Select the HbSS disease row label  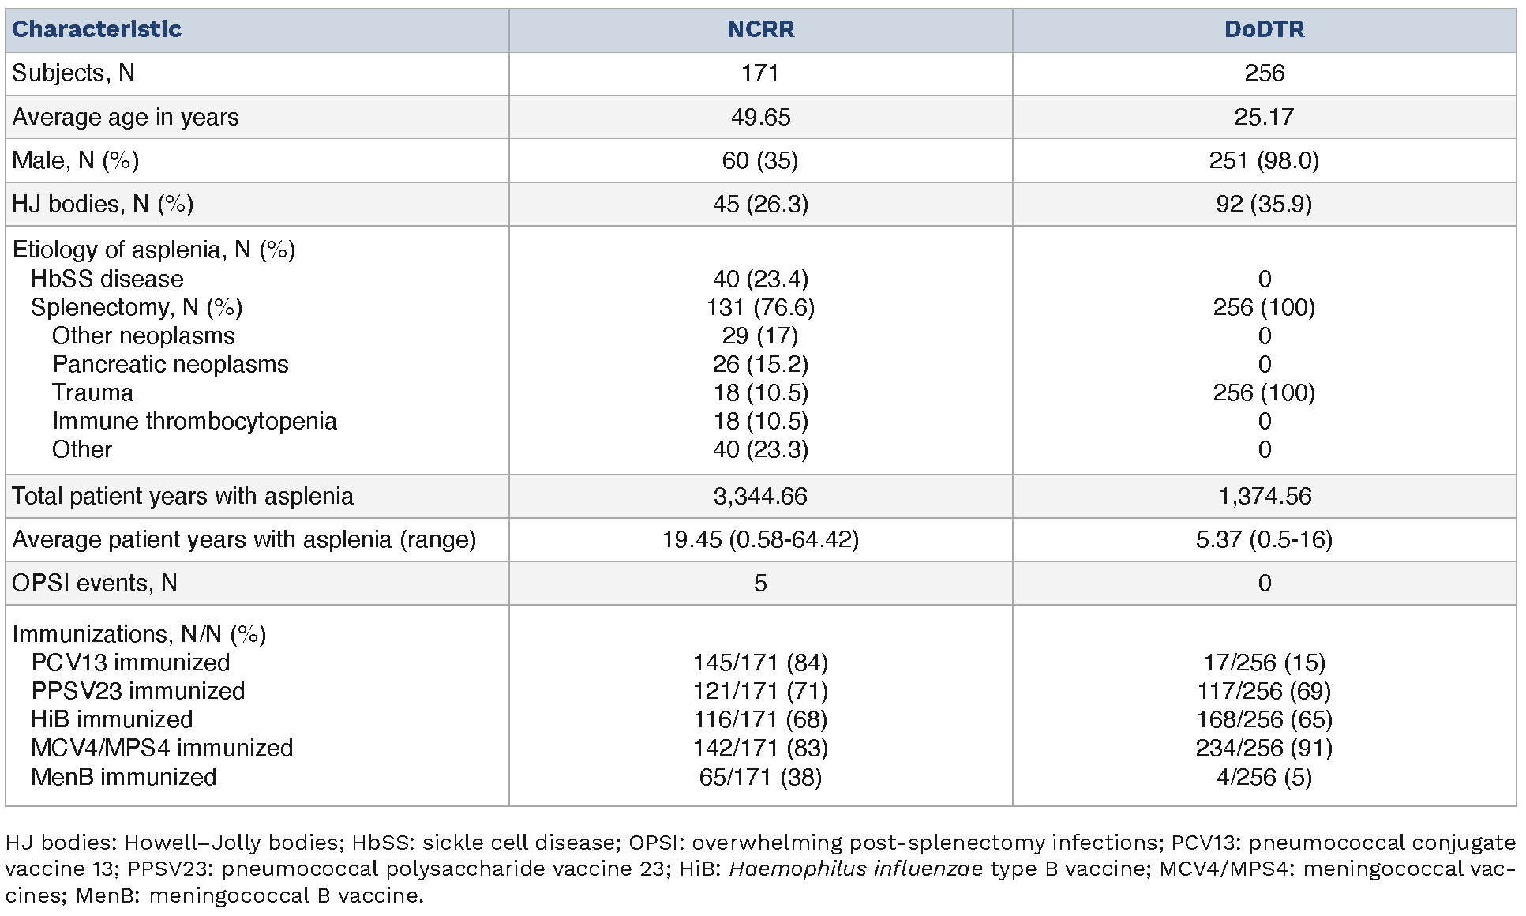107,279
